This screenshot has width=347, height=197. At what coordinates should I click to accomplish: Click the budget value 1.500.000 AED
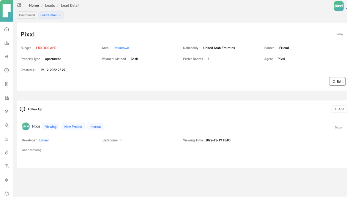tap(46, 48)
